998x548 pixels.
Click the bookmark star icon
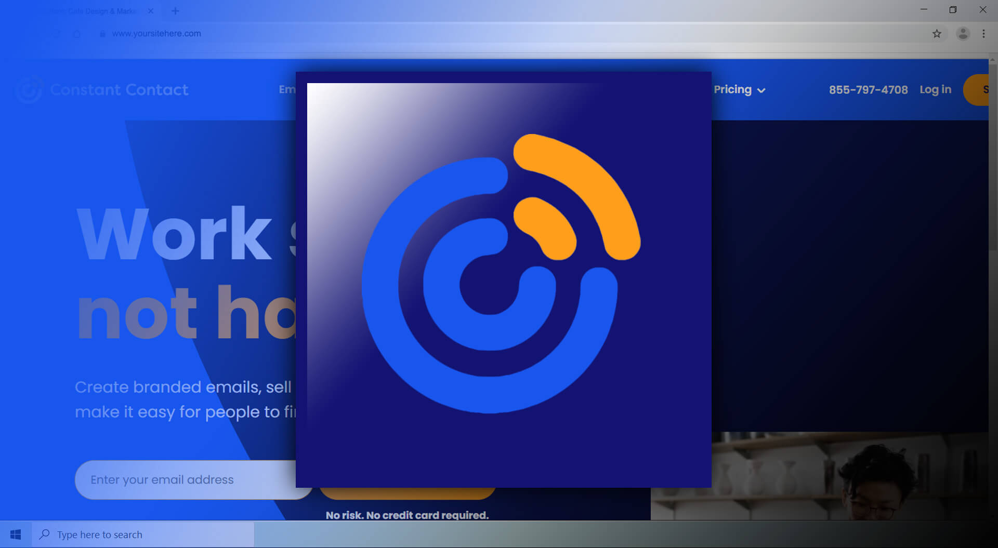[937, 34]
